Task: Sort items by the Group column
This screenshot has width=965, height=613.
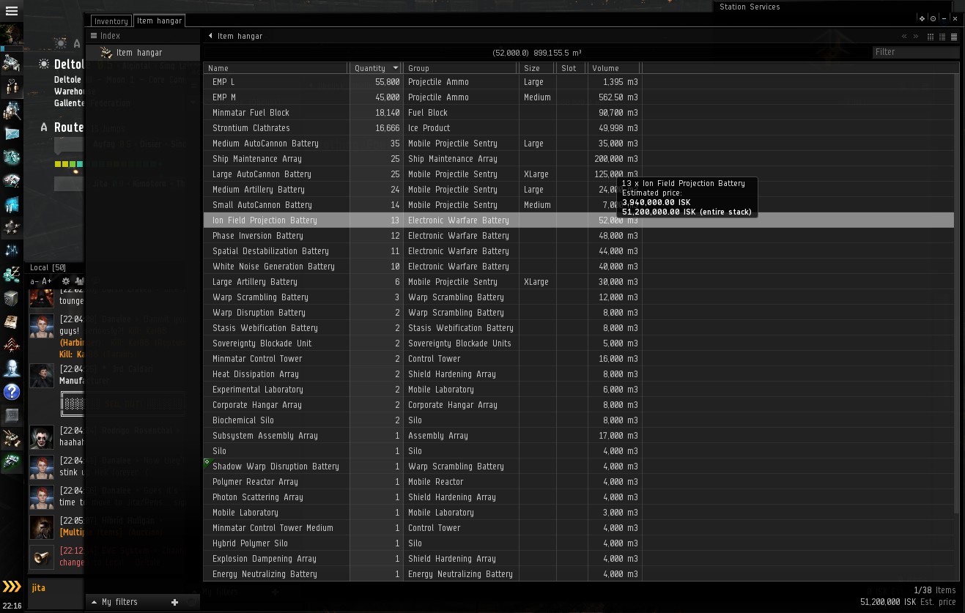Action: (461, 68)
